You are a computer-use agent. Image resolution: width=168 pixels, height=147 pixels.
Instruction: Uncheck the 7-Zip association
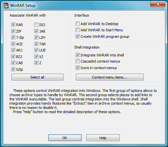click(x=13, y=37)
